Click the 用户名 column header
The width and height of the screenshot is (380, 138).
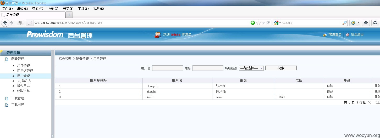click(177, 80)
